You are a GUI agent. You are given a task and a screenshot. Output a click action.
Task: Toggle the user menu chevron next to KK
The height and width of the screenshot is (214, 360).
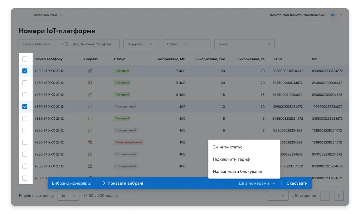[x=341, y=15]
